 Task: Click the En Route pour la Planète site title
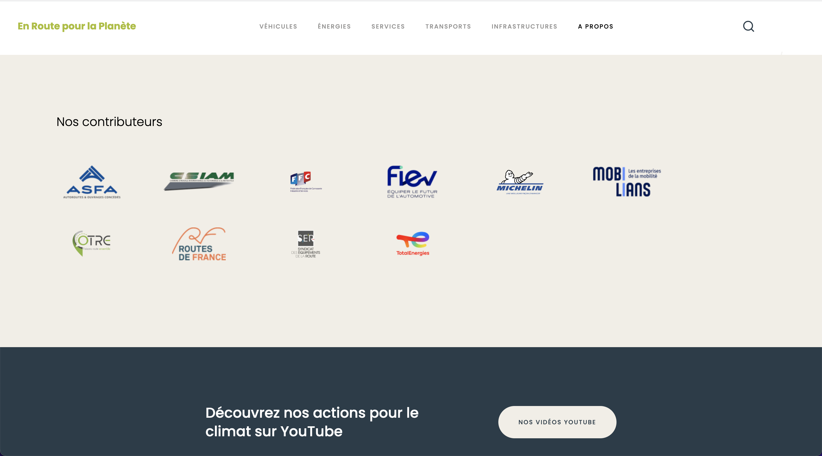click(76, 26)
